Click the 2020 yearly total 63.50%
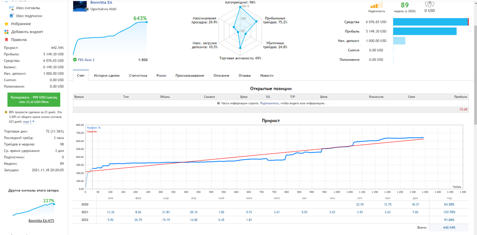Image resolution: width=477 pixels, height=235 pixels. pos(449,204)
